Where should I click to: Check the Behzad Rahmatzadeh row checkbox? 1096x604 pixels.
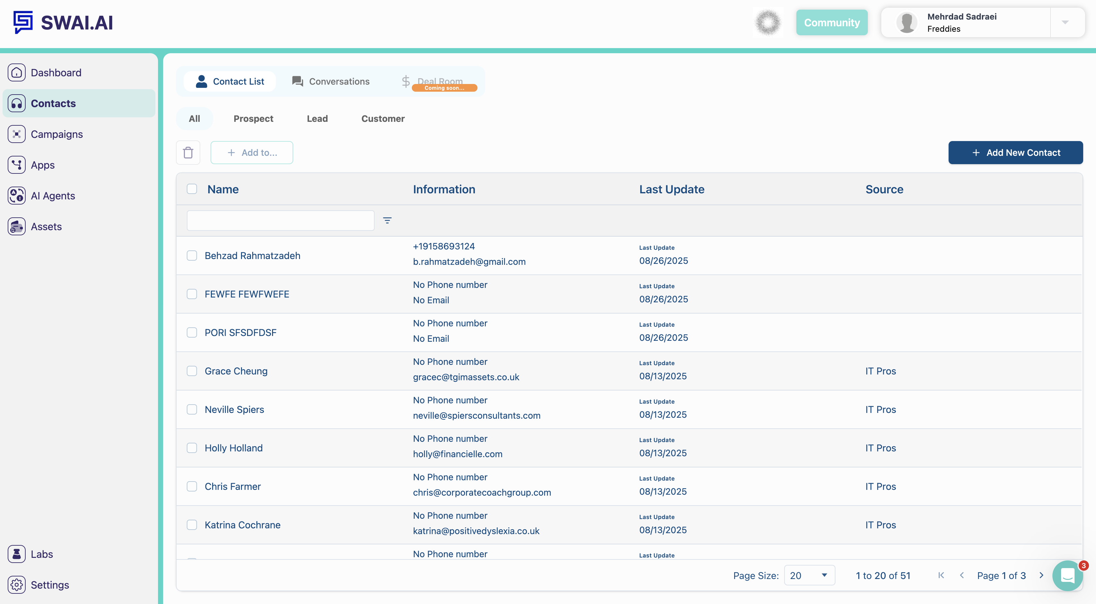click(192, 256)
